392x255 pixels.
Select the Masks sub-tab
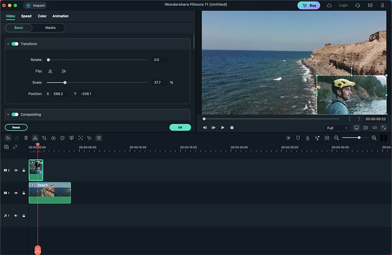(x=50, y=28)
